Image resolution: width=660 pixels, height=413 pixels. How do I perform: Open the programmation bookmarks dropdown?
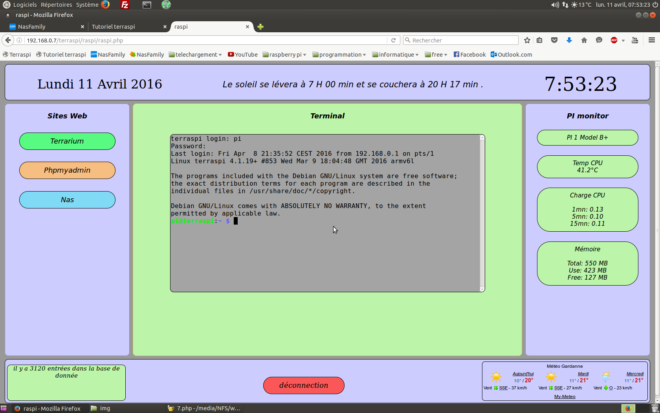(339, 55)
